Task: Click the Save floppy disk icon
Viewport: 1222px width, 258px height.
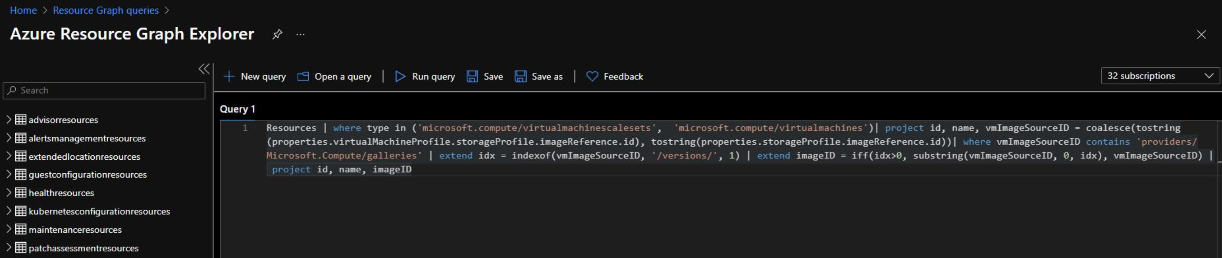Action: (472, 76)
